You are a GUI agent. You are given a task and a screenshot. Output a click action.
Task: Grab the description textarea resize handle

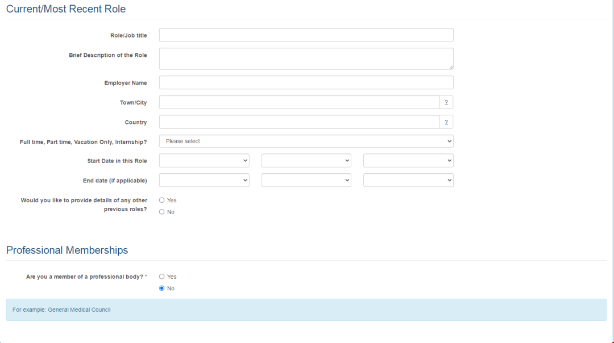[x=451, y=67]
